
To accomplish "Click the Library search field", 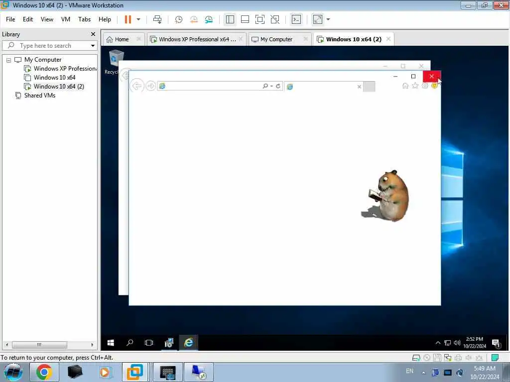I will point(45,46).
